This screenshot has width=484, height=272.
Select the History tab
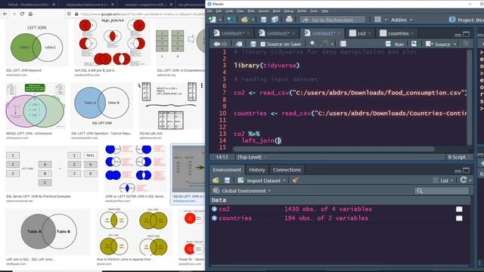pos(257,169)
